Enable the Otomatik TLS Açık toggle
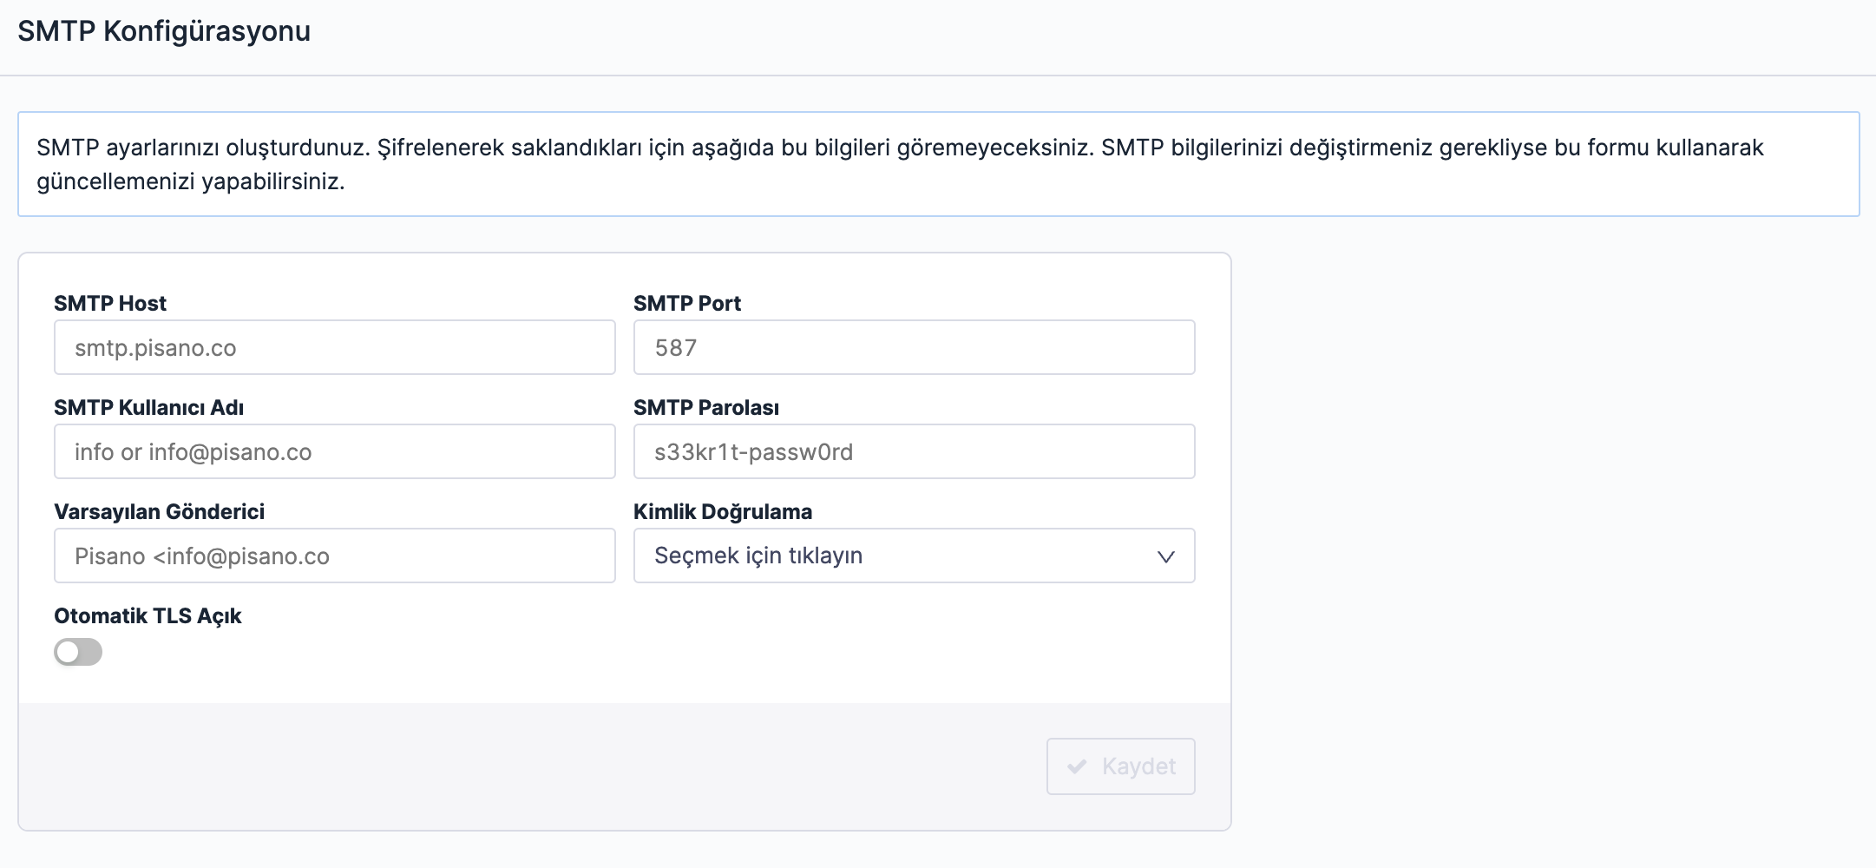The image size is (1876, 868). (x=78, y=652)
